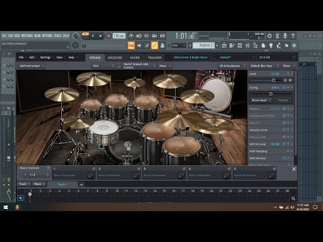The height and width of the screenshot is (242, 323).
Task: Toggle the highlighted link/multilink controllers icon
Action: click(x=155, y=46)
